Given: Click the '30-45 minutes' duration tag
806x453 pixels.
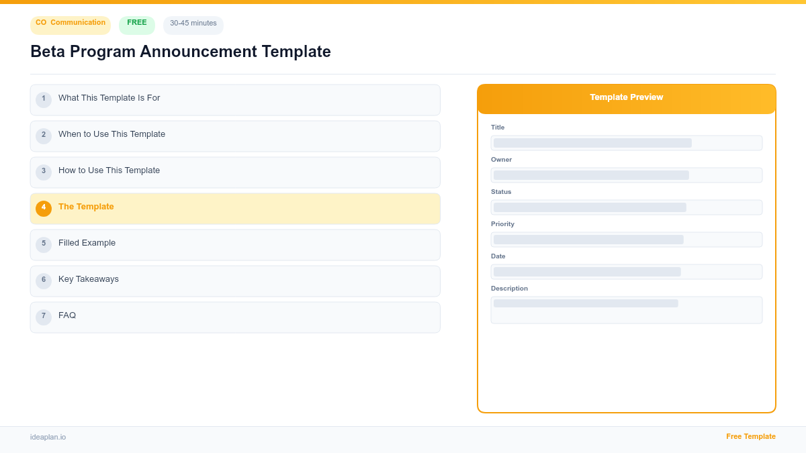Looking at the screenshot, I should pos(193,25).
